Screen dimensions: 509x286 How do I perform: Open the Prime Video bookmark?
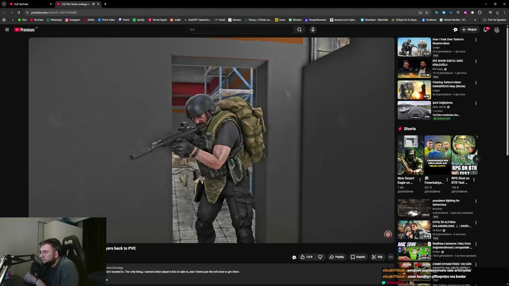click(106, 19)
